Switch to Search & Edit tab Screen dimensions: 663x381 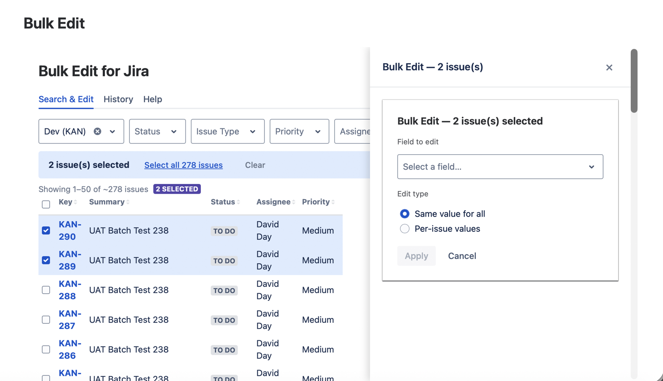coord(66,99)
